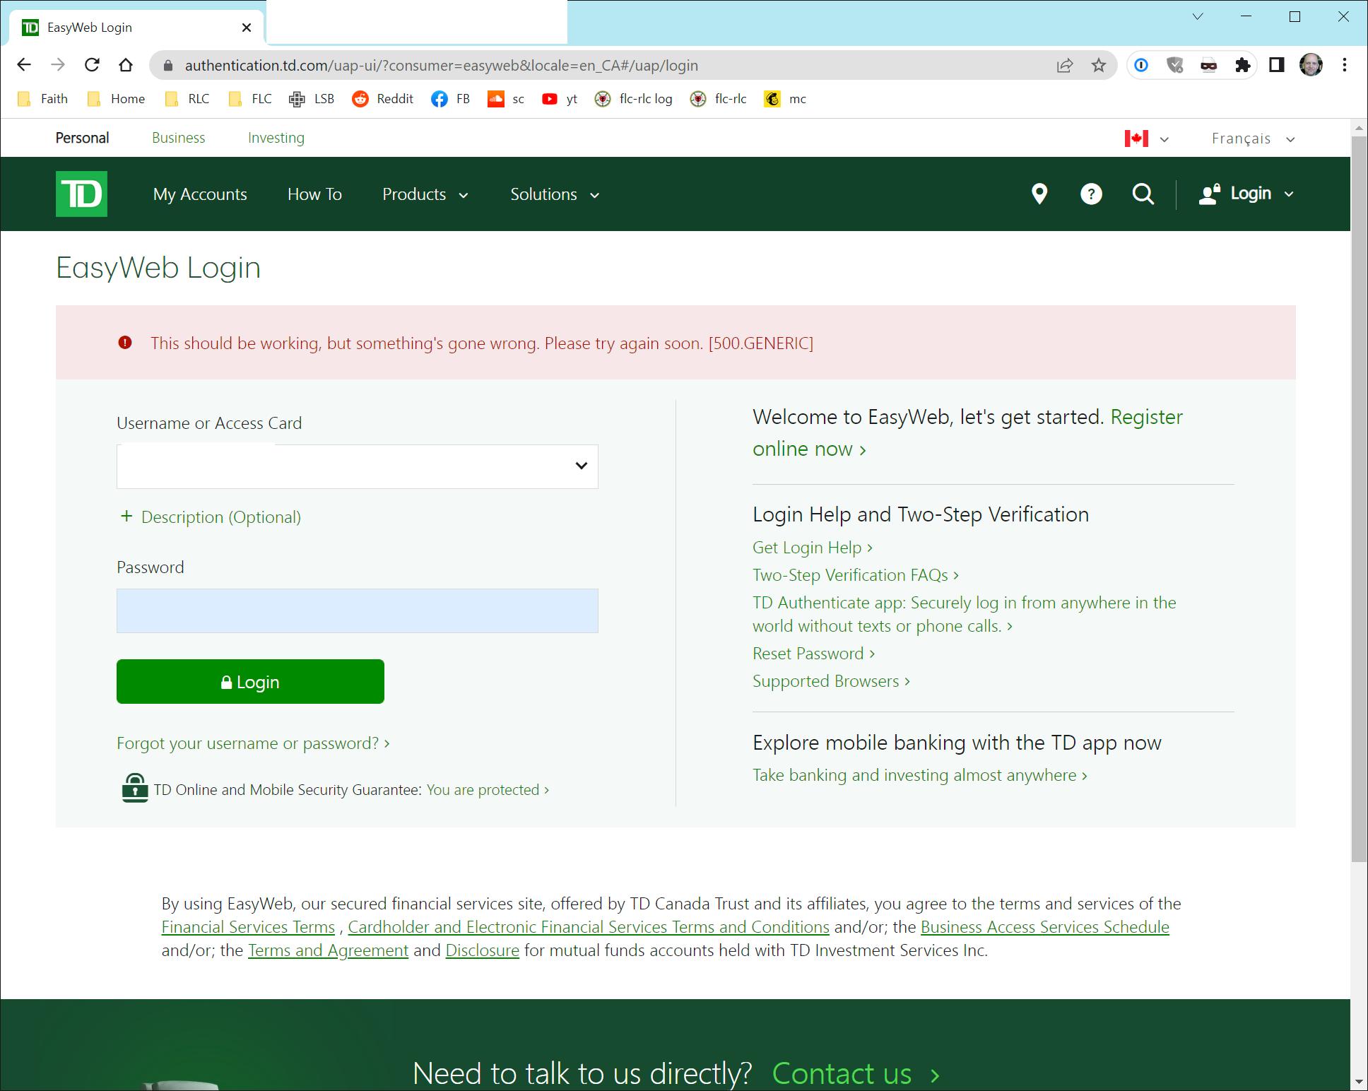Select My Accounts in the navigation menu
1368x1091 pixels.
(200, 194)
